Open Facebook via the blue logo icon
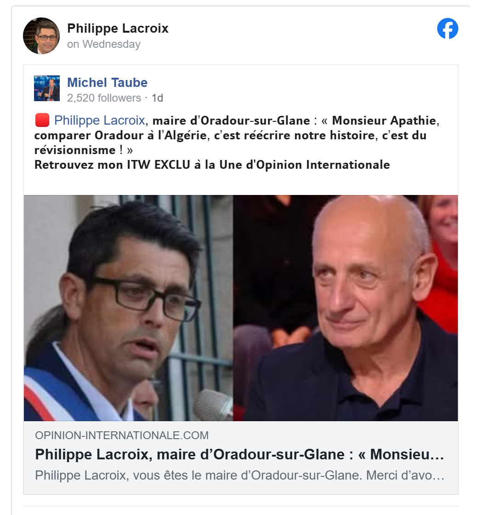 [447, 29]
